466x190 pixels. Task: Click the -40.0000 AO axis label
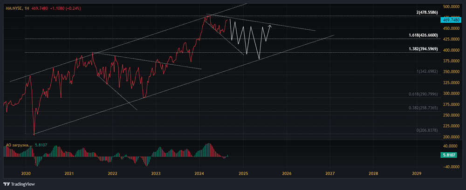pos(451,167)
